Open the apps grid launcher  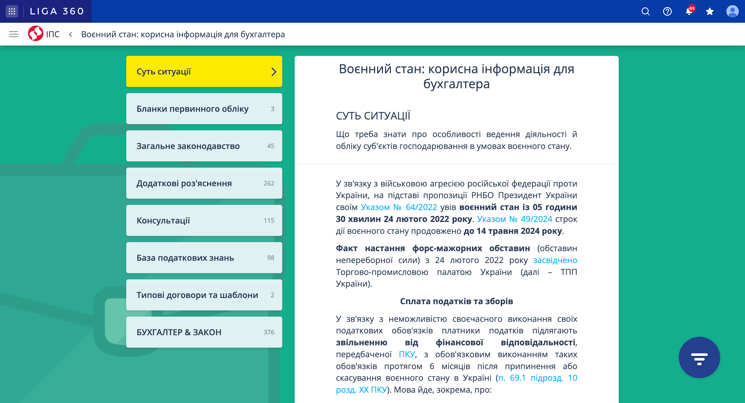coord(12,11)
